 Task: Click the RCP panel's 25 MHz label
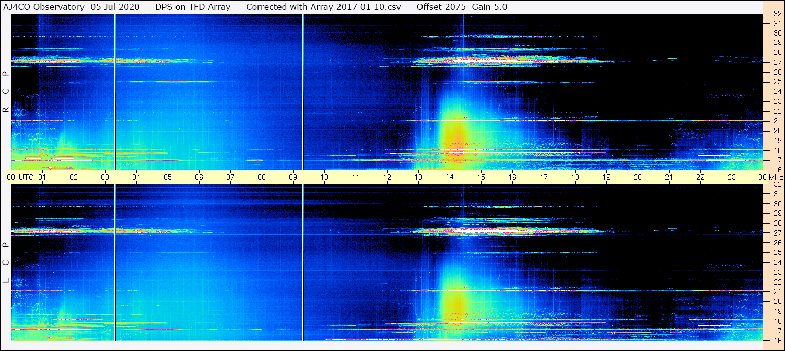(x=777, y=82)
